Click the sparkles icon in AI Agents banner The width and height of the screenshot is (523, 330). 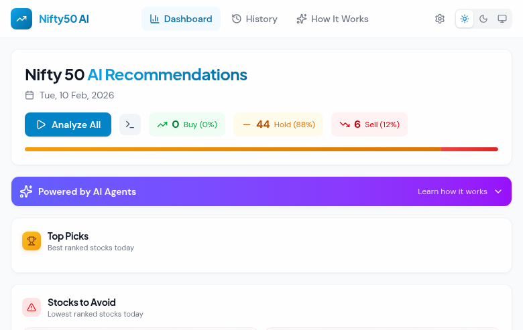pyautogui.click(x=26, y=191)
